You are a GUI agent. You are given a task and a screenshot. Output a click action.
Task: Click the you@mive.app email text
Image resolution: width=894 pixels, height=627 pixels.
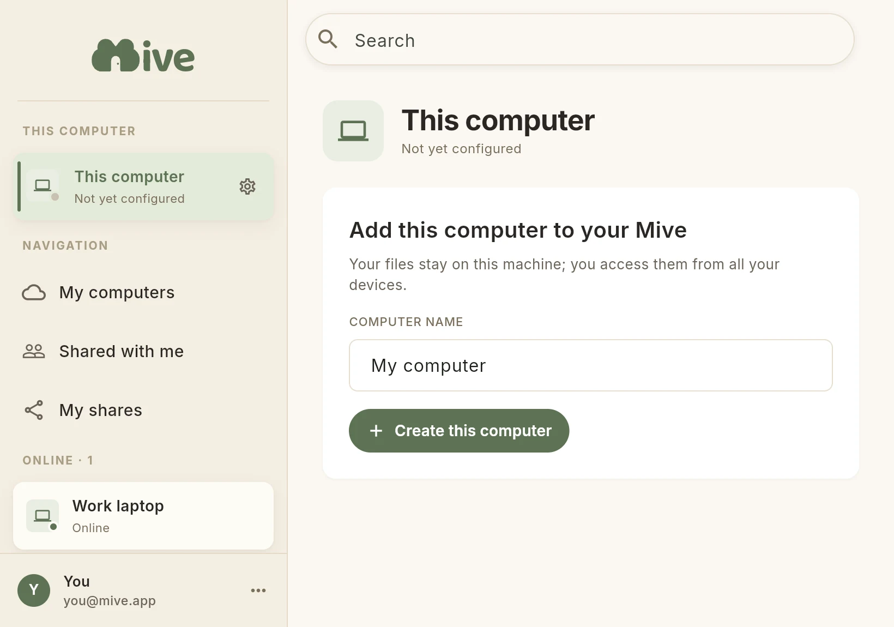coord(110,601)
